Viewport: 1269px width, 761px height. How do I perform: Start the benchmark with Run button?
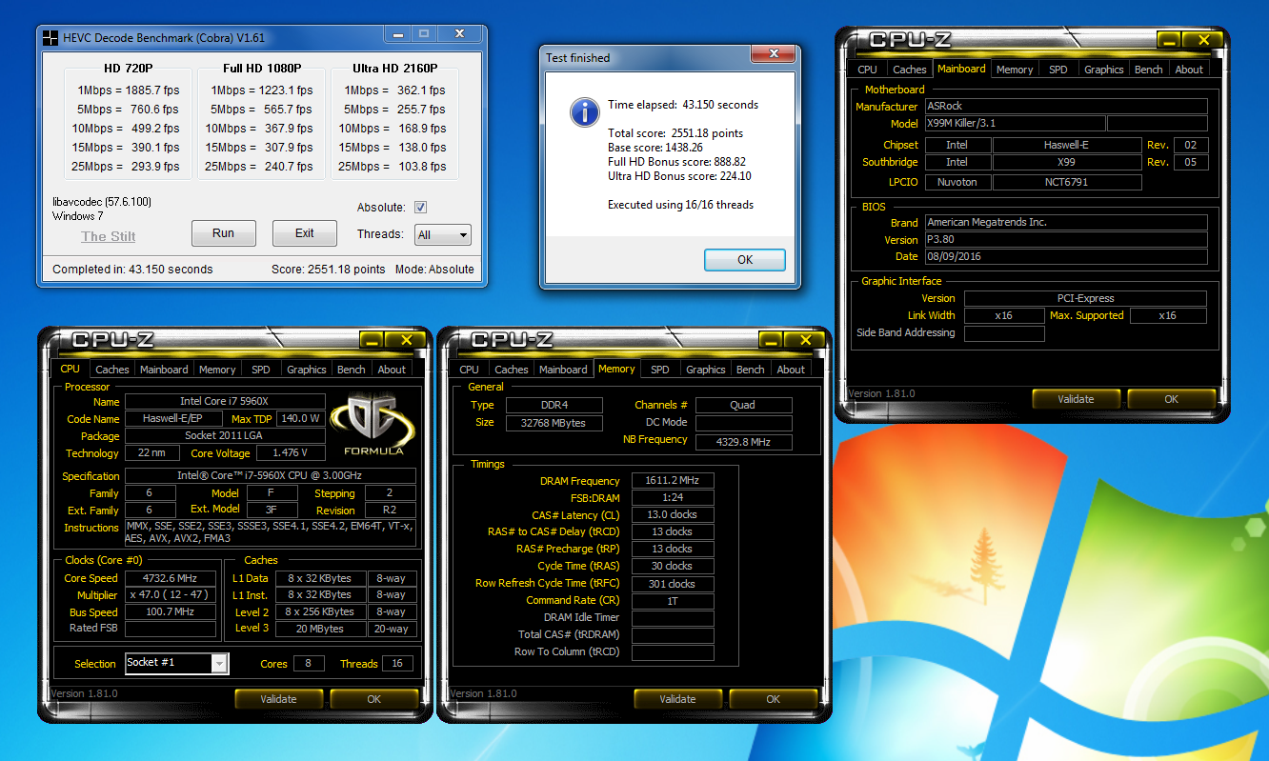(224, 233)
